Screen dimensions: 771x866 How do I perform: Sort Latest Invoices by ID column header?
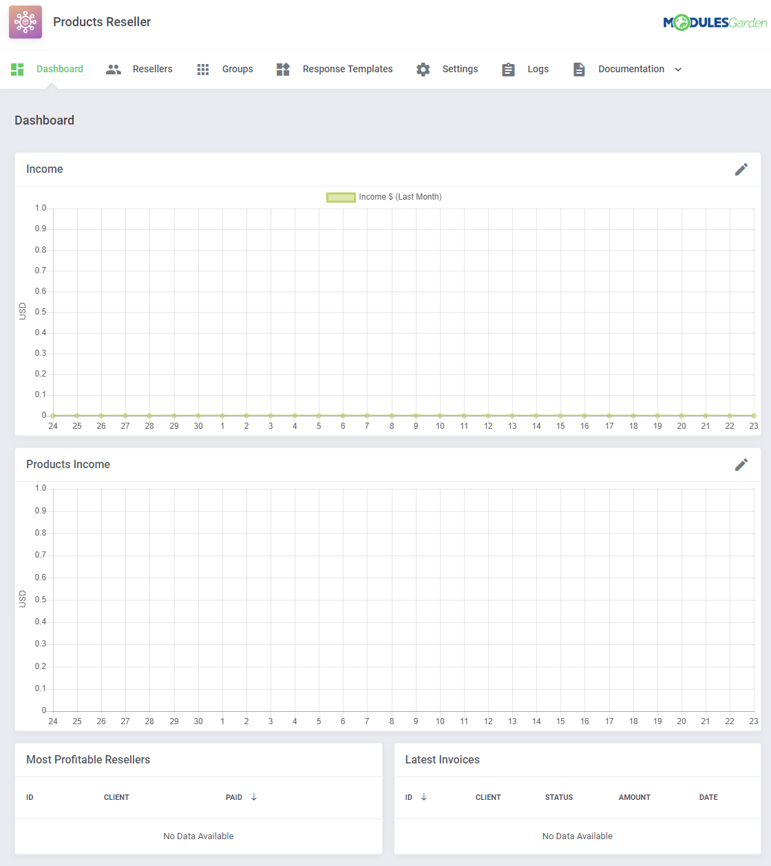coord(409,797)
